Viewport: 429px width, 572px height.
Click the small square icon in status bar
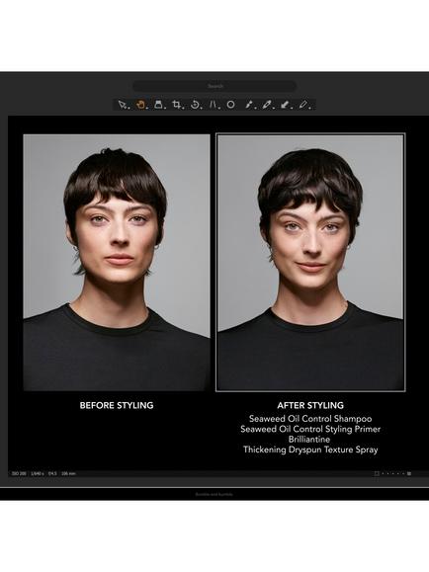377,473
